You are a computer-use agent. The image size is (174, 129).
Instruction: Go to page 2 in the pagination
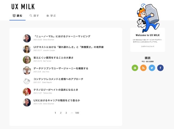(61, 113)
